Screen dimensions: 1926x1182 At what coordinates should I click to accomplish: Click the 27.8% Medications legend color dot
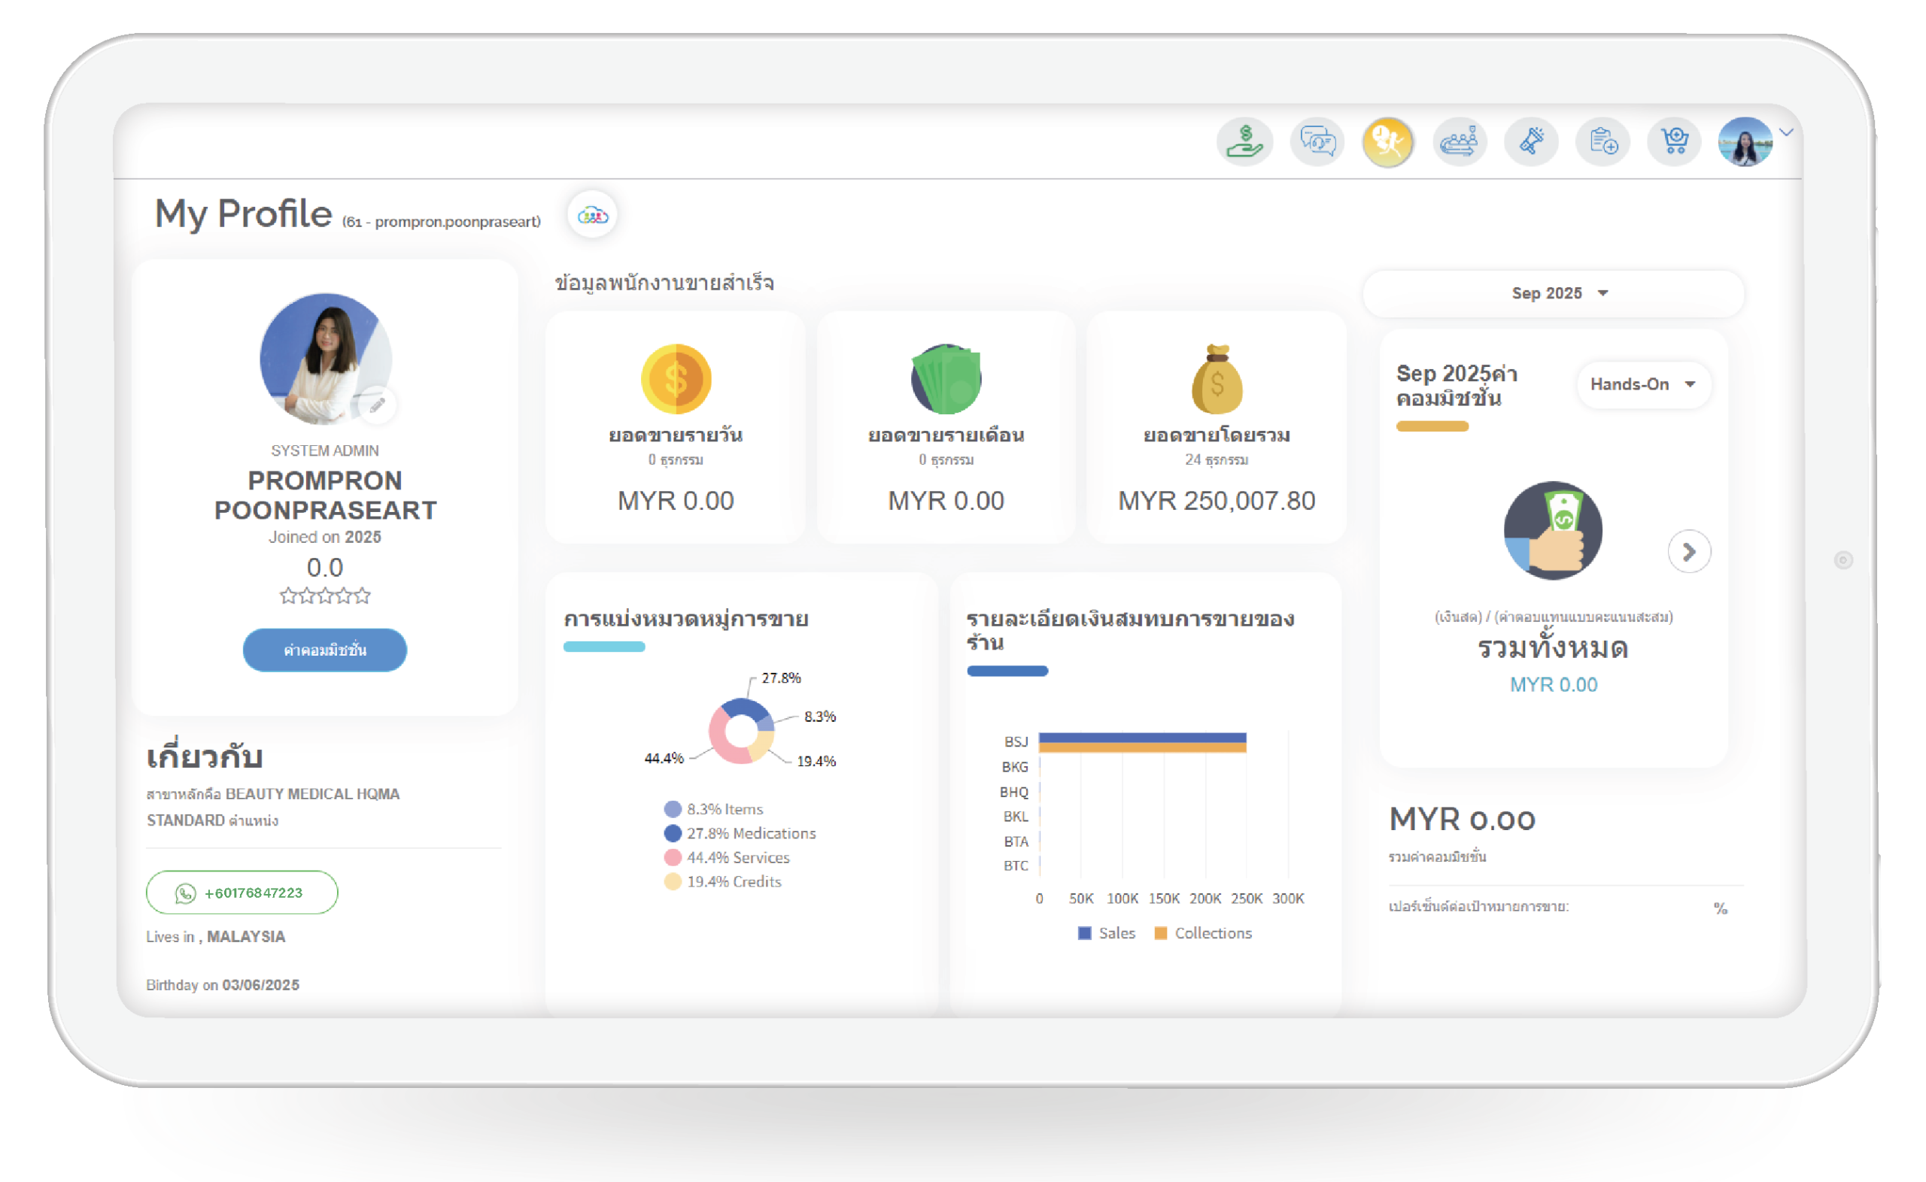point(672,833)
